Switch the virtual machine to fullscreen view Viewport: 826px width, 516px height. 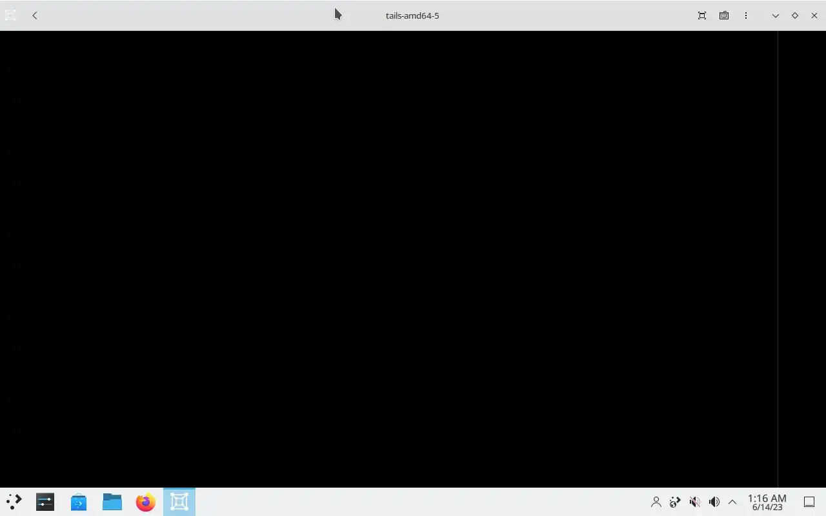[x=702, y=15]
